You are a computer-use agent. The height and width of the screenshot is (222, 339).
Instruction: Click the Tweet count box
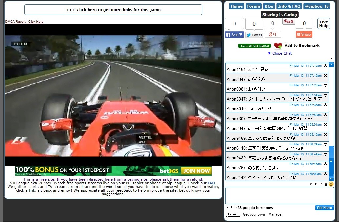pyautogui.click(x=254, y=24)
